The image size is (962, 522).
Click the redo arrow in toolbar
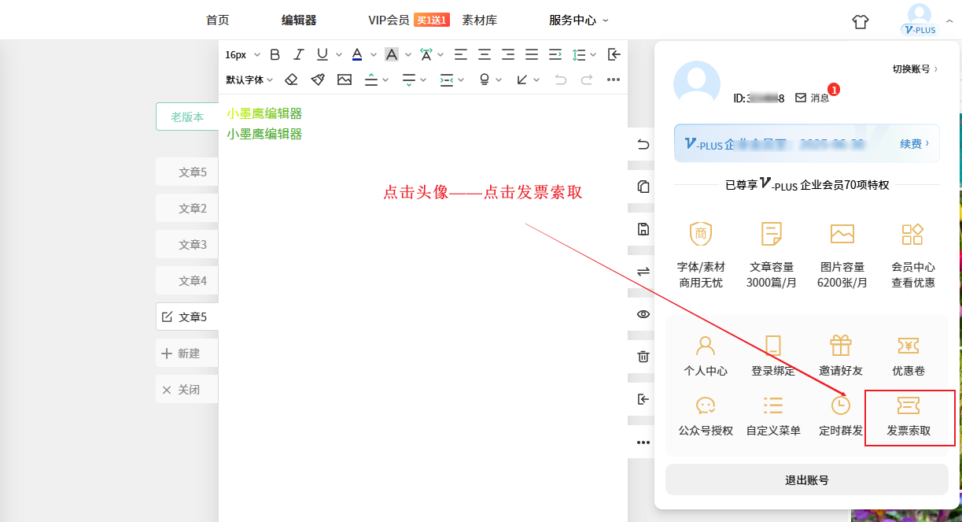(587, 80)
